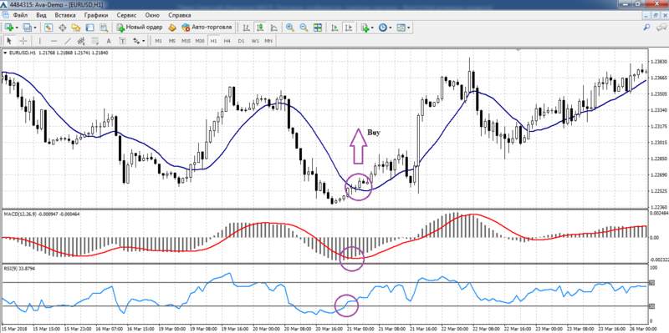Open the chat bubbles icon at top right
This screenshot has height=333, width=669.
pos(661,28)
